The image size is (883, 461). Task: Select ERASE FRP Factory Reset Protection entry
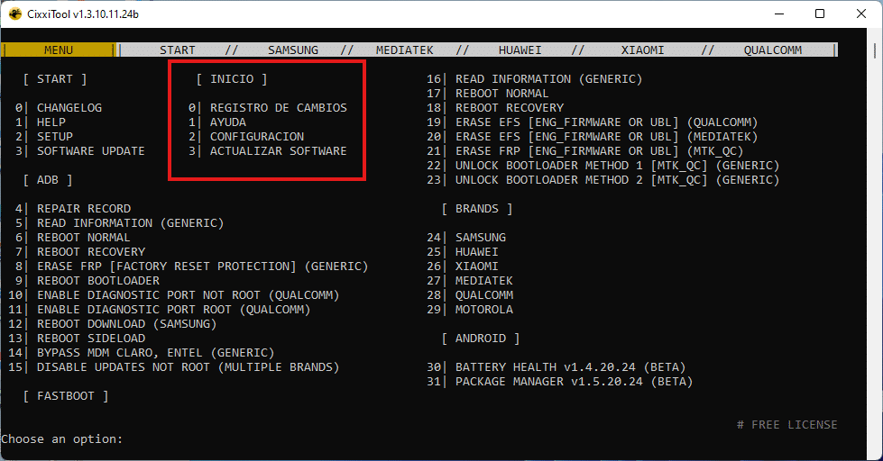[202, 267]
